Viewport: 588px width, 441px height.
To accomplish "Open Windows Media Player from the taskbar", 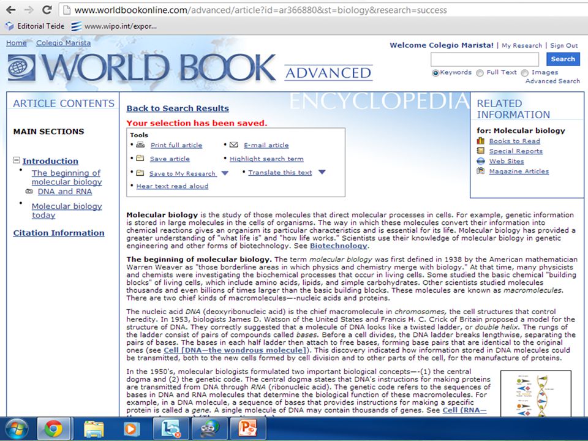I will (132, 429).
